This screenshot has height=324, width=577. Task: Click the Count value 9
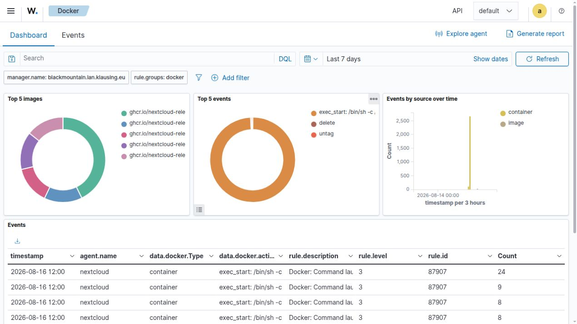tap(500, 287)
